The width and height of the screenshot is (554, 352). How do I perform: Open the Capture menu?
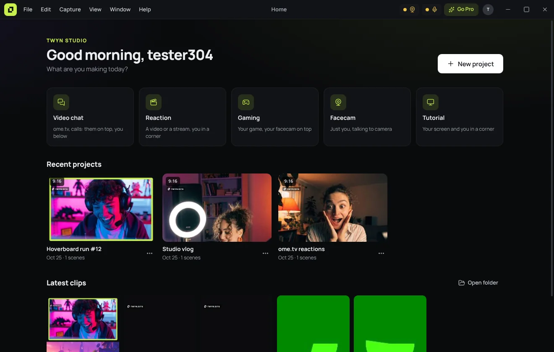70,10
